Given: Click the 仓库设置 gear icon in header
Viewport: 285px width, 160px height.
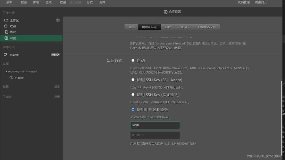Looking at the screenshot, I should 165,12.
